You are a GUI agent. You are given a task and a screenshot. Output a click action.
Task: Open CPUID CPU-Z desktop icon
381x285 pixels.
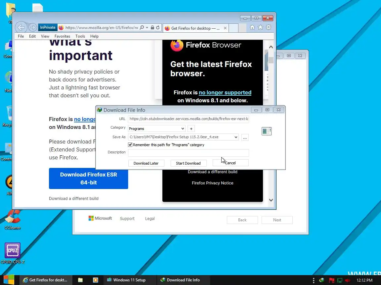(x=12, y=253)
